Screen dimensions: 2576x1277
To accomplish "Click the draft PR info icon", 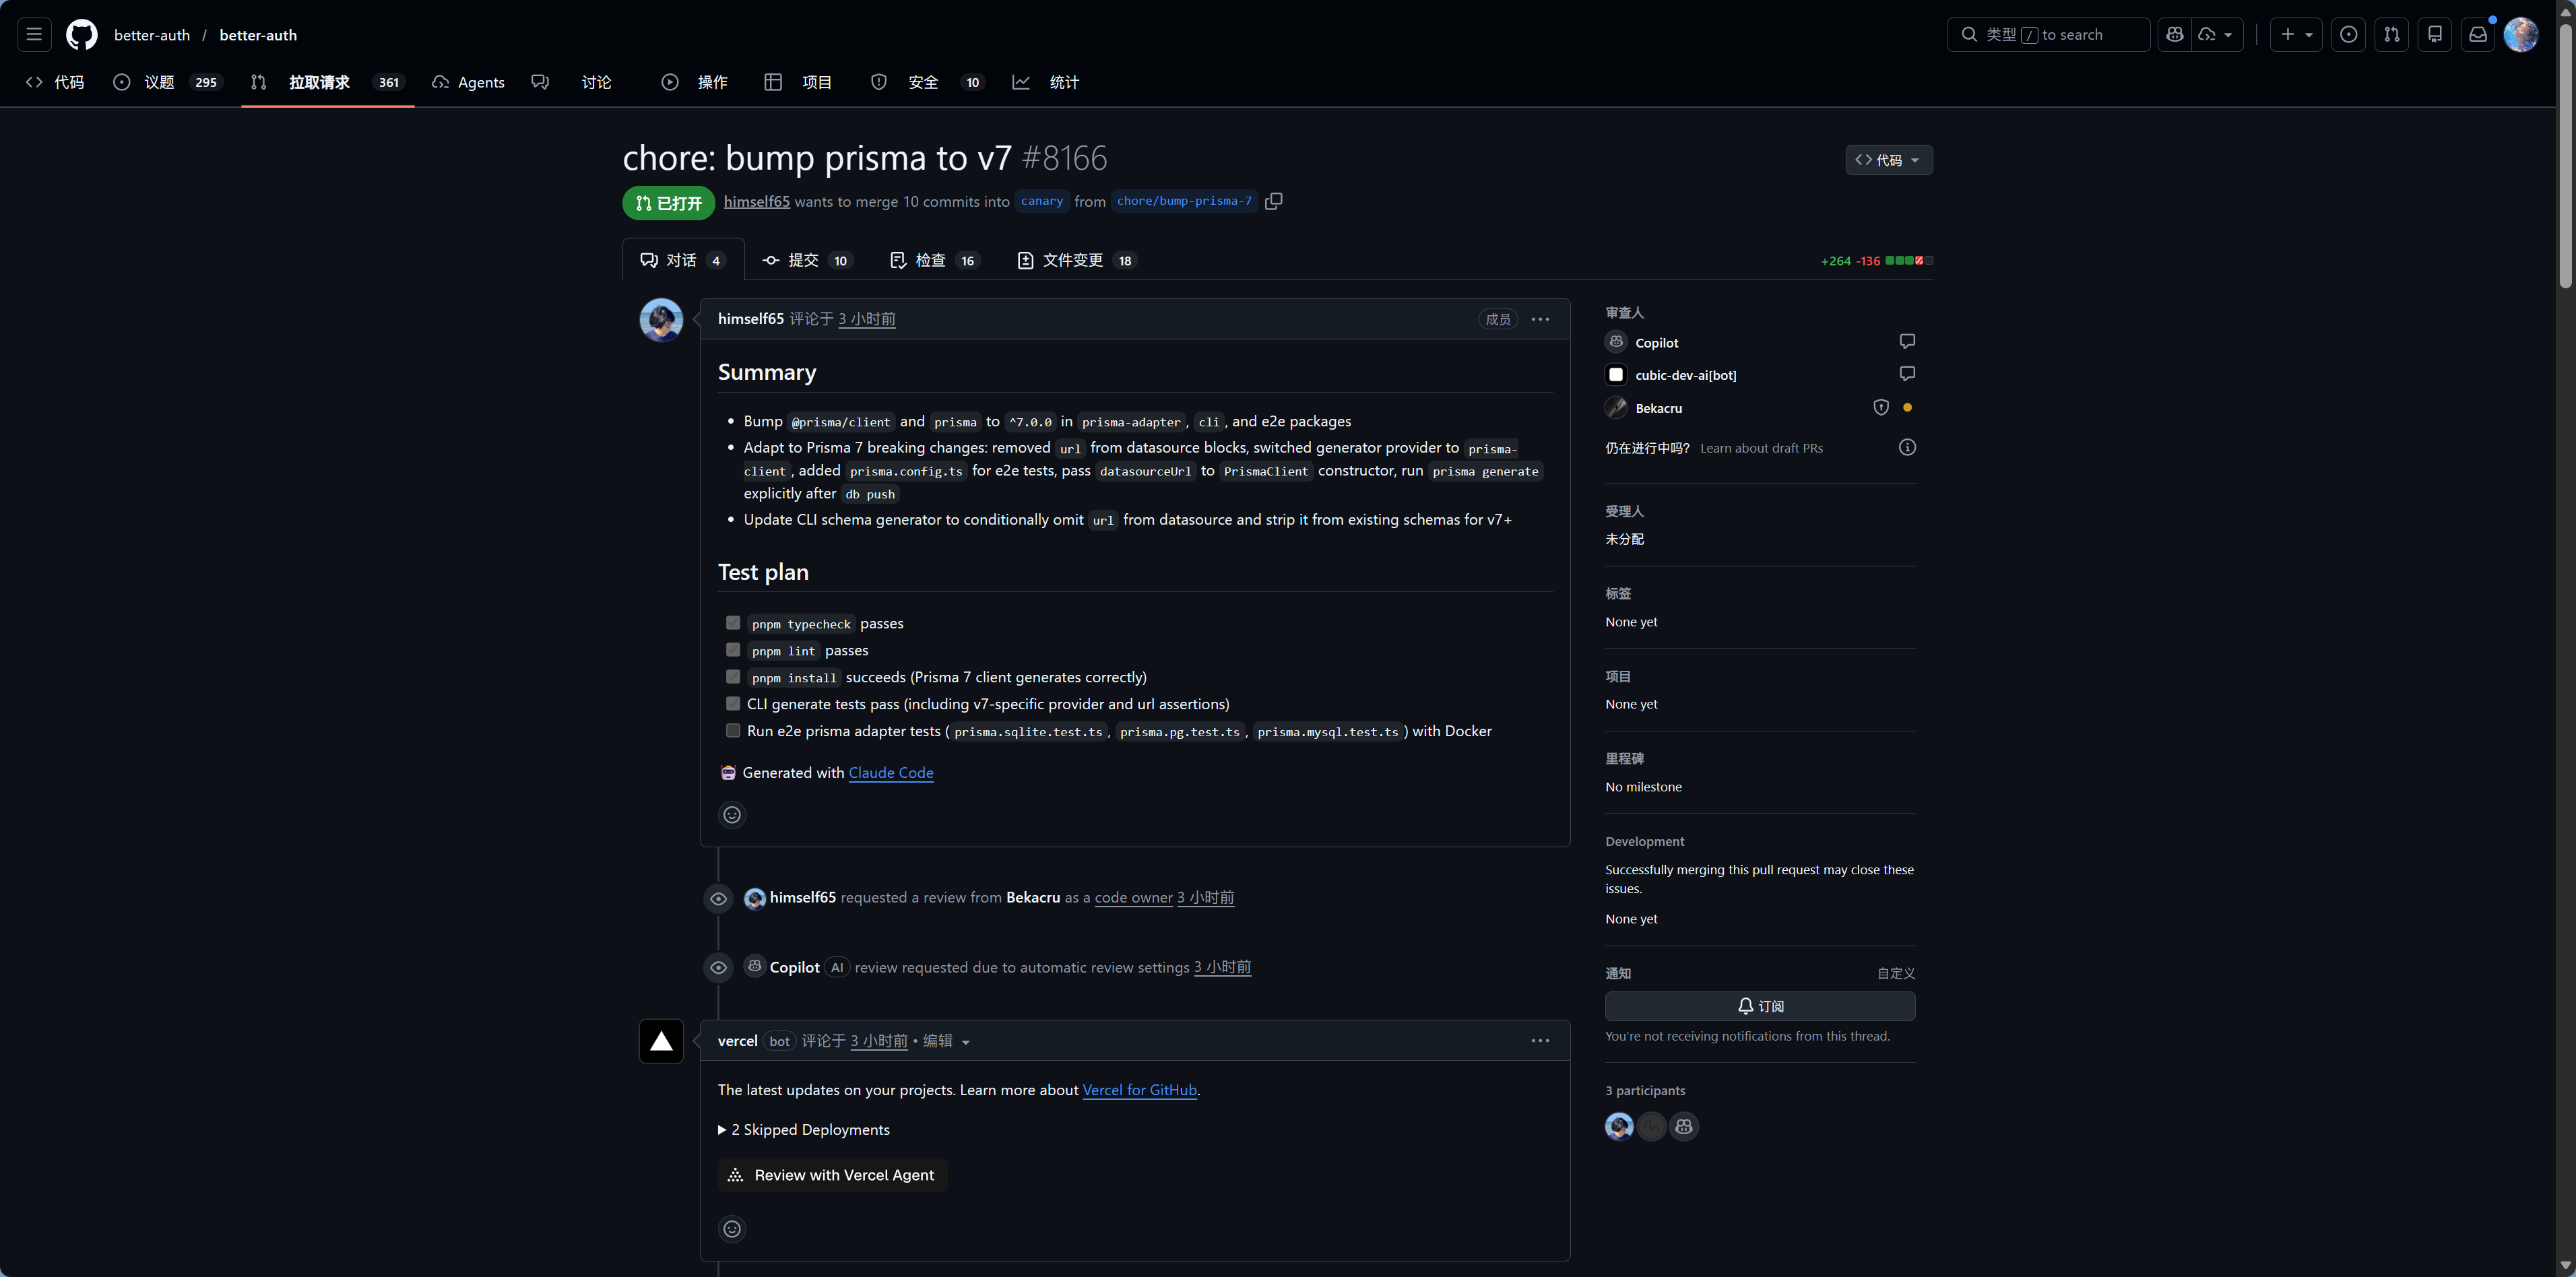I will (1907, 447).
